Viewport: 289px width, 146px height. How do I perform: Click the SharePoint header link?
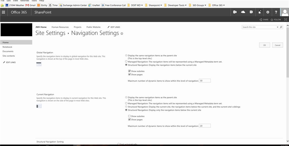click(x=43, y=12)
